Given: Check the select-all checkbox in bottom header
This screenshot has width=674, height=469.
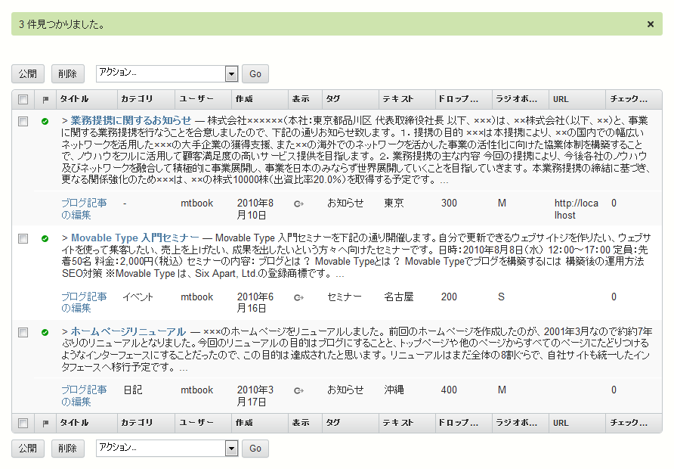Looking at the screenshot, I should pos(23,424).
